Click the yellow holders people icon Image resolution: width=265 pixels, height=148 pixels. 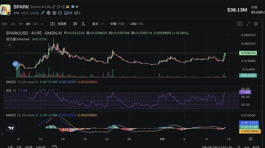click(68, 7)
